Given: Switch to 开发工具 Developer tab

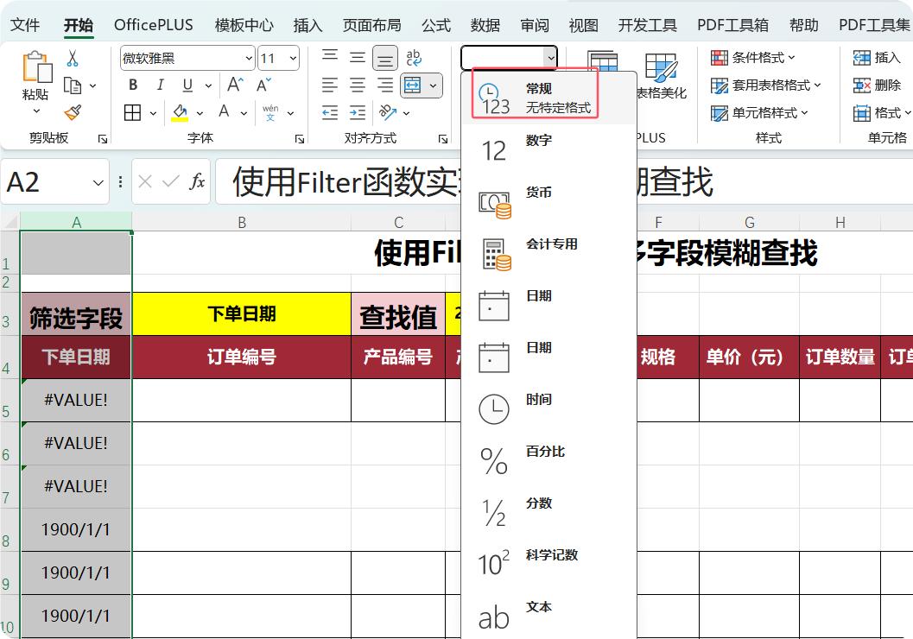Looking at the screenshot, I should click(x=647, y=25).
